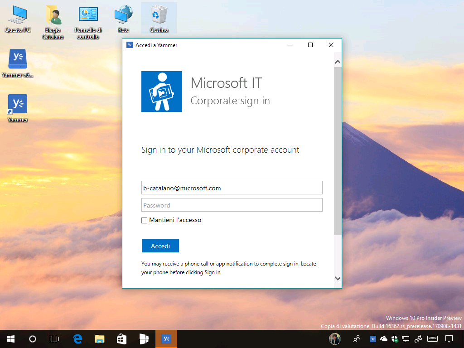Click the "Microsoft IT" heading text
The image size is (464, 348).
[x=227, y=83]
